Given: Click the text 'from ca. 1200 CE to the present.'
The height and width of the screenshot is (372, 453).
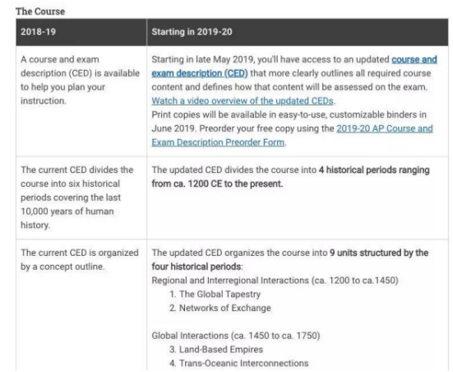Looking at the screenshot, I should tap(217, 184).
